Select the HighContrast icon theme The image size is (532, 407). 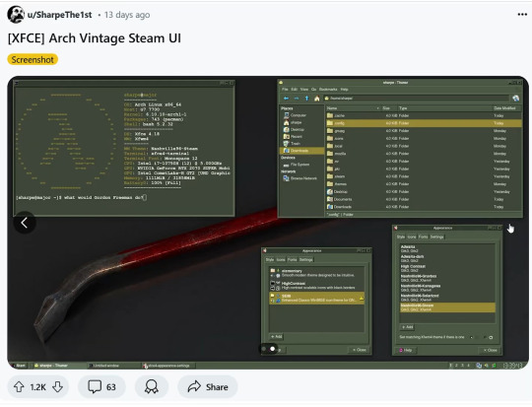[x=316, y=286]
